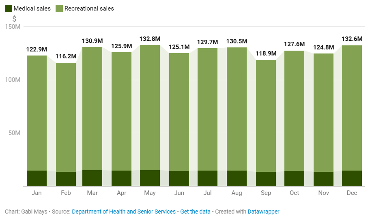Screen dimensions: 370x218
Task: Click the Medical sales legend text
Action: point(32,8)
